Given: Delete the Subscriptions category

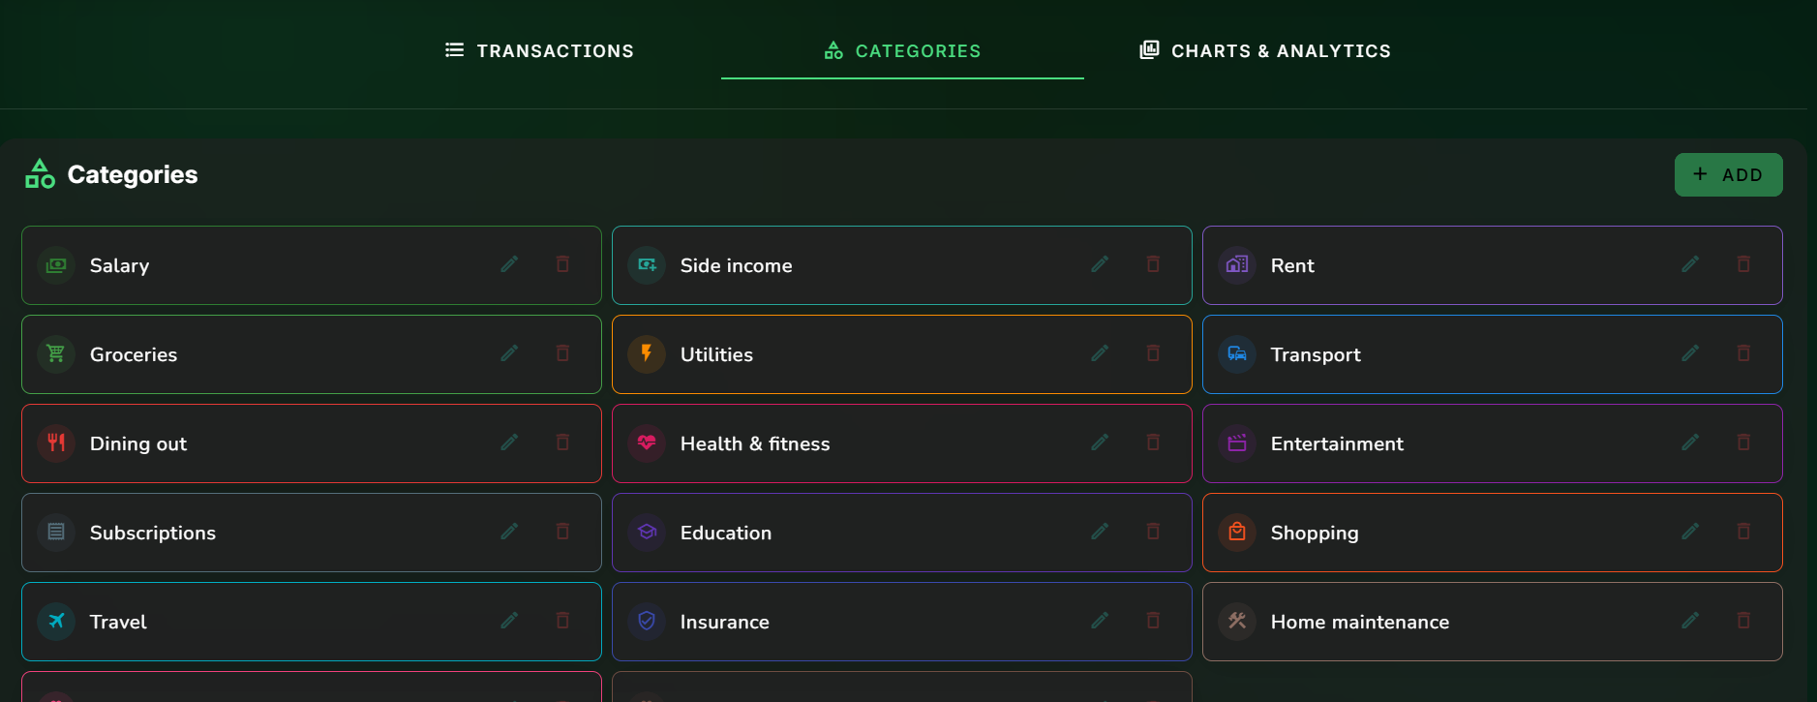Looking at the screenshot, I should click(562, 532).
